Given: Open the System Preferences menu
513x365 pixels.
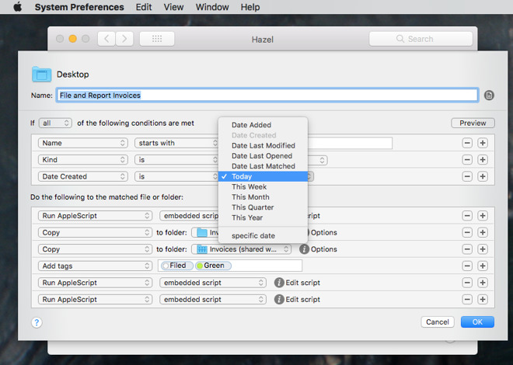Looking at the screenshot, I should (x=79, y=7).
